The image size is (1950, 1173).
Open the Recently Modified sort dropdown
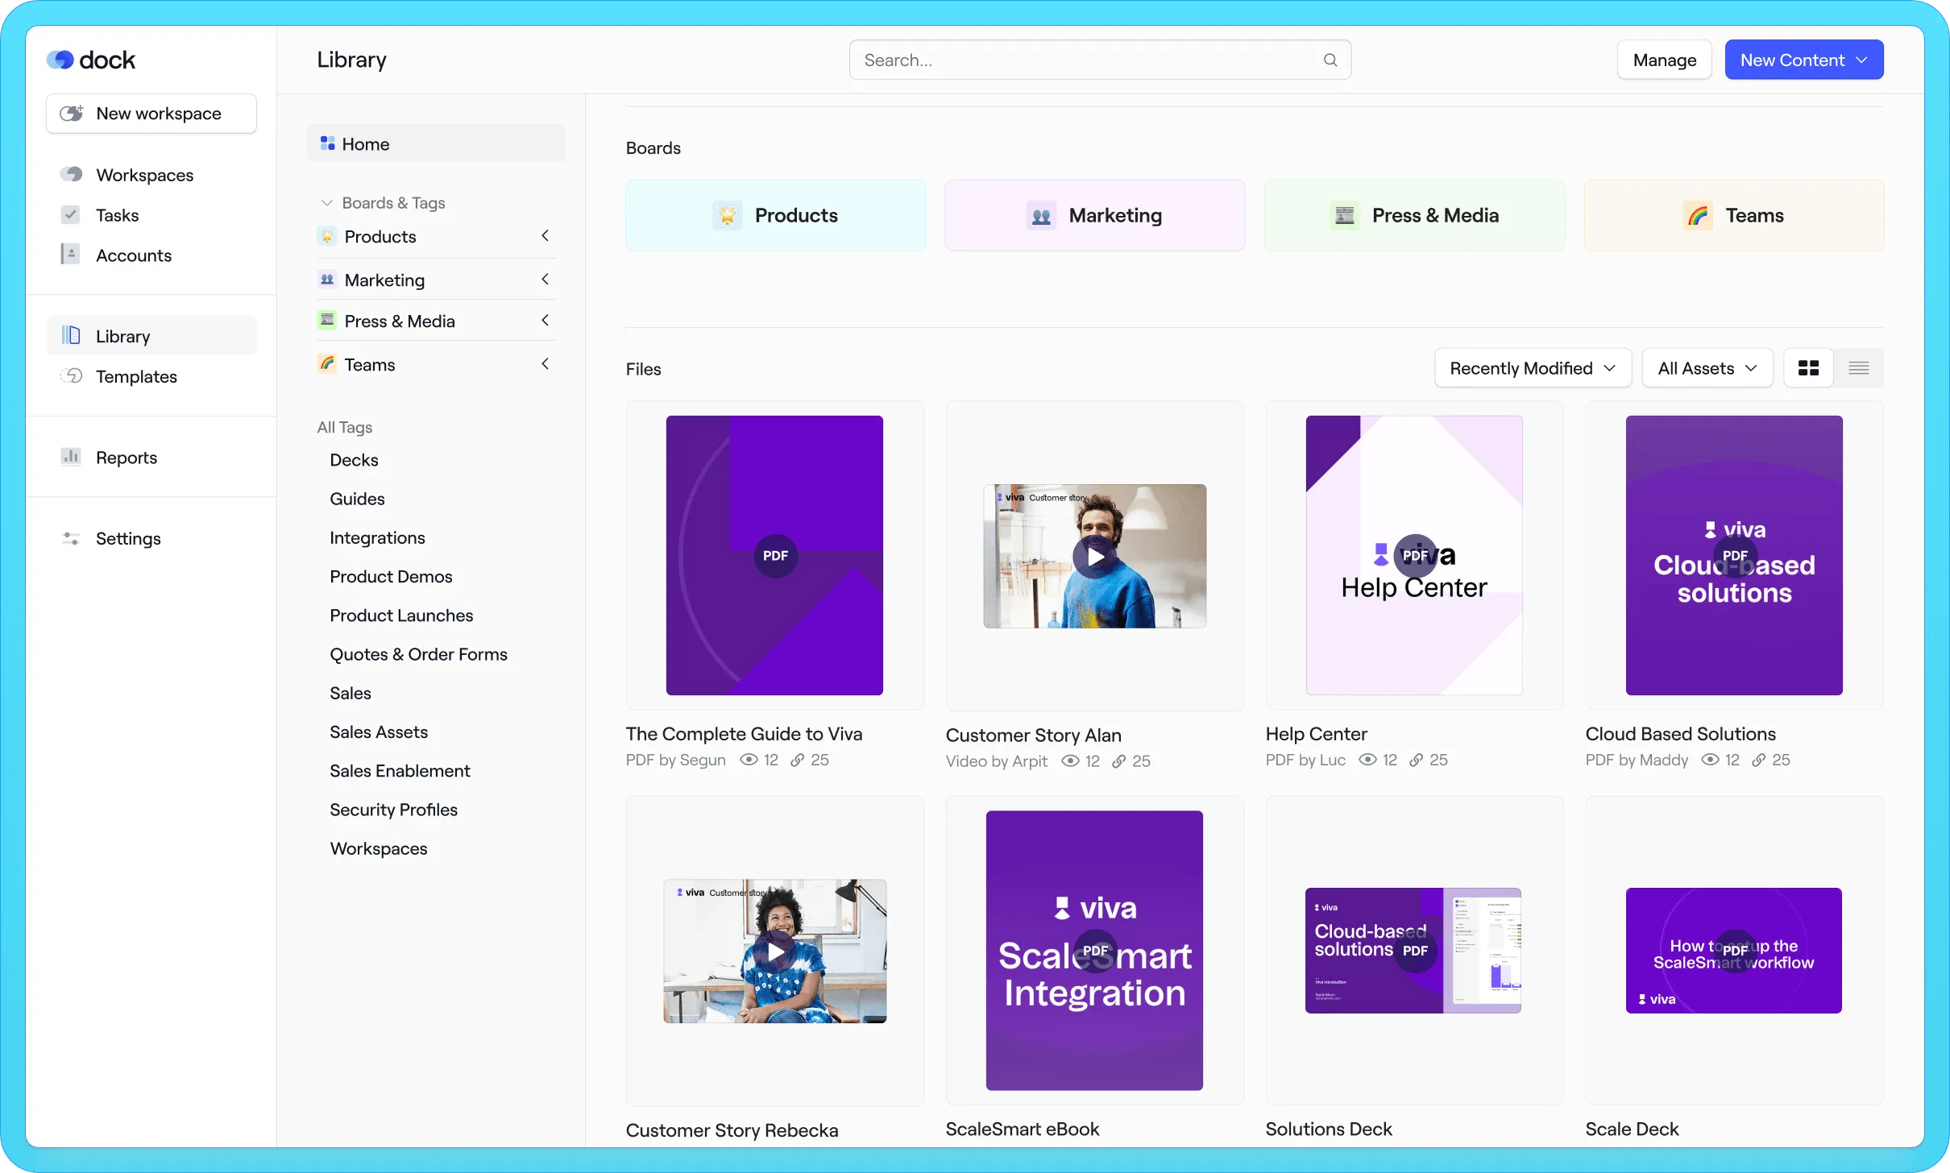pyautogui.click(x=1532, y=368)
